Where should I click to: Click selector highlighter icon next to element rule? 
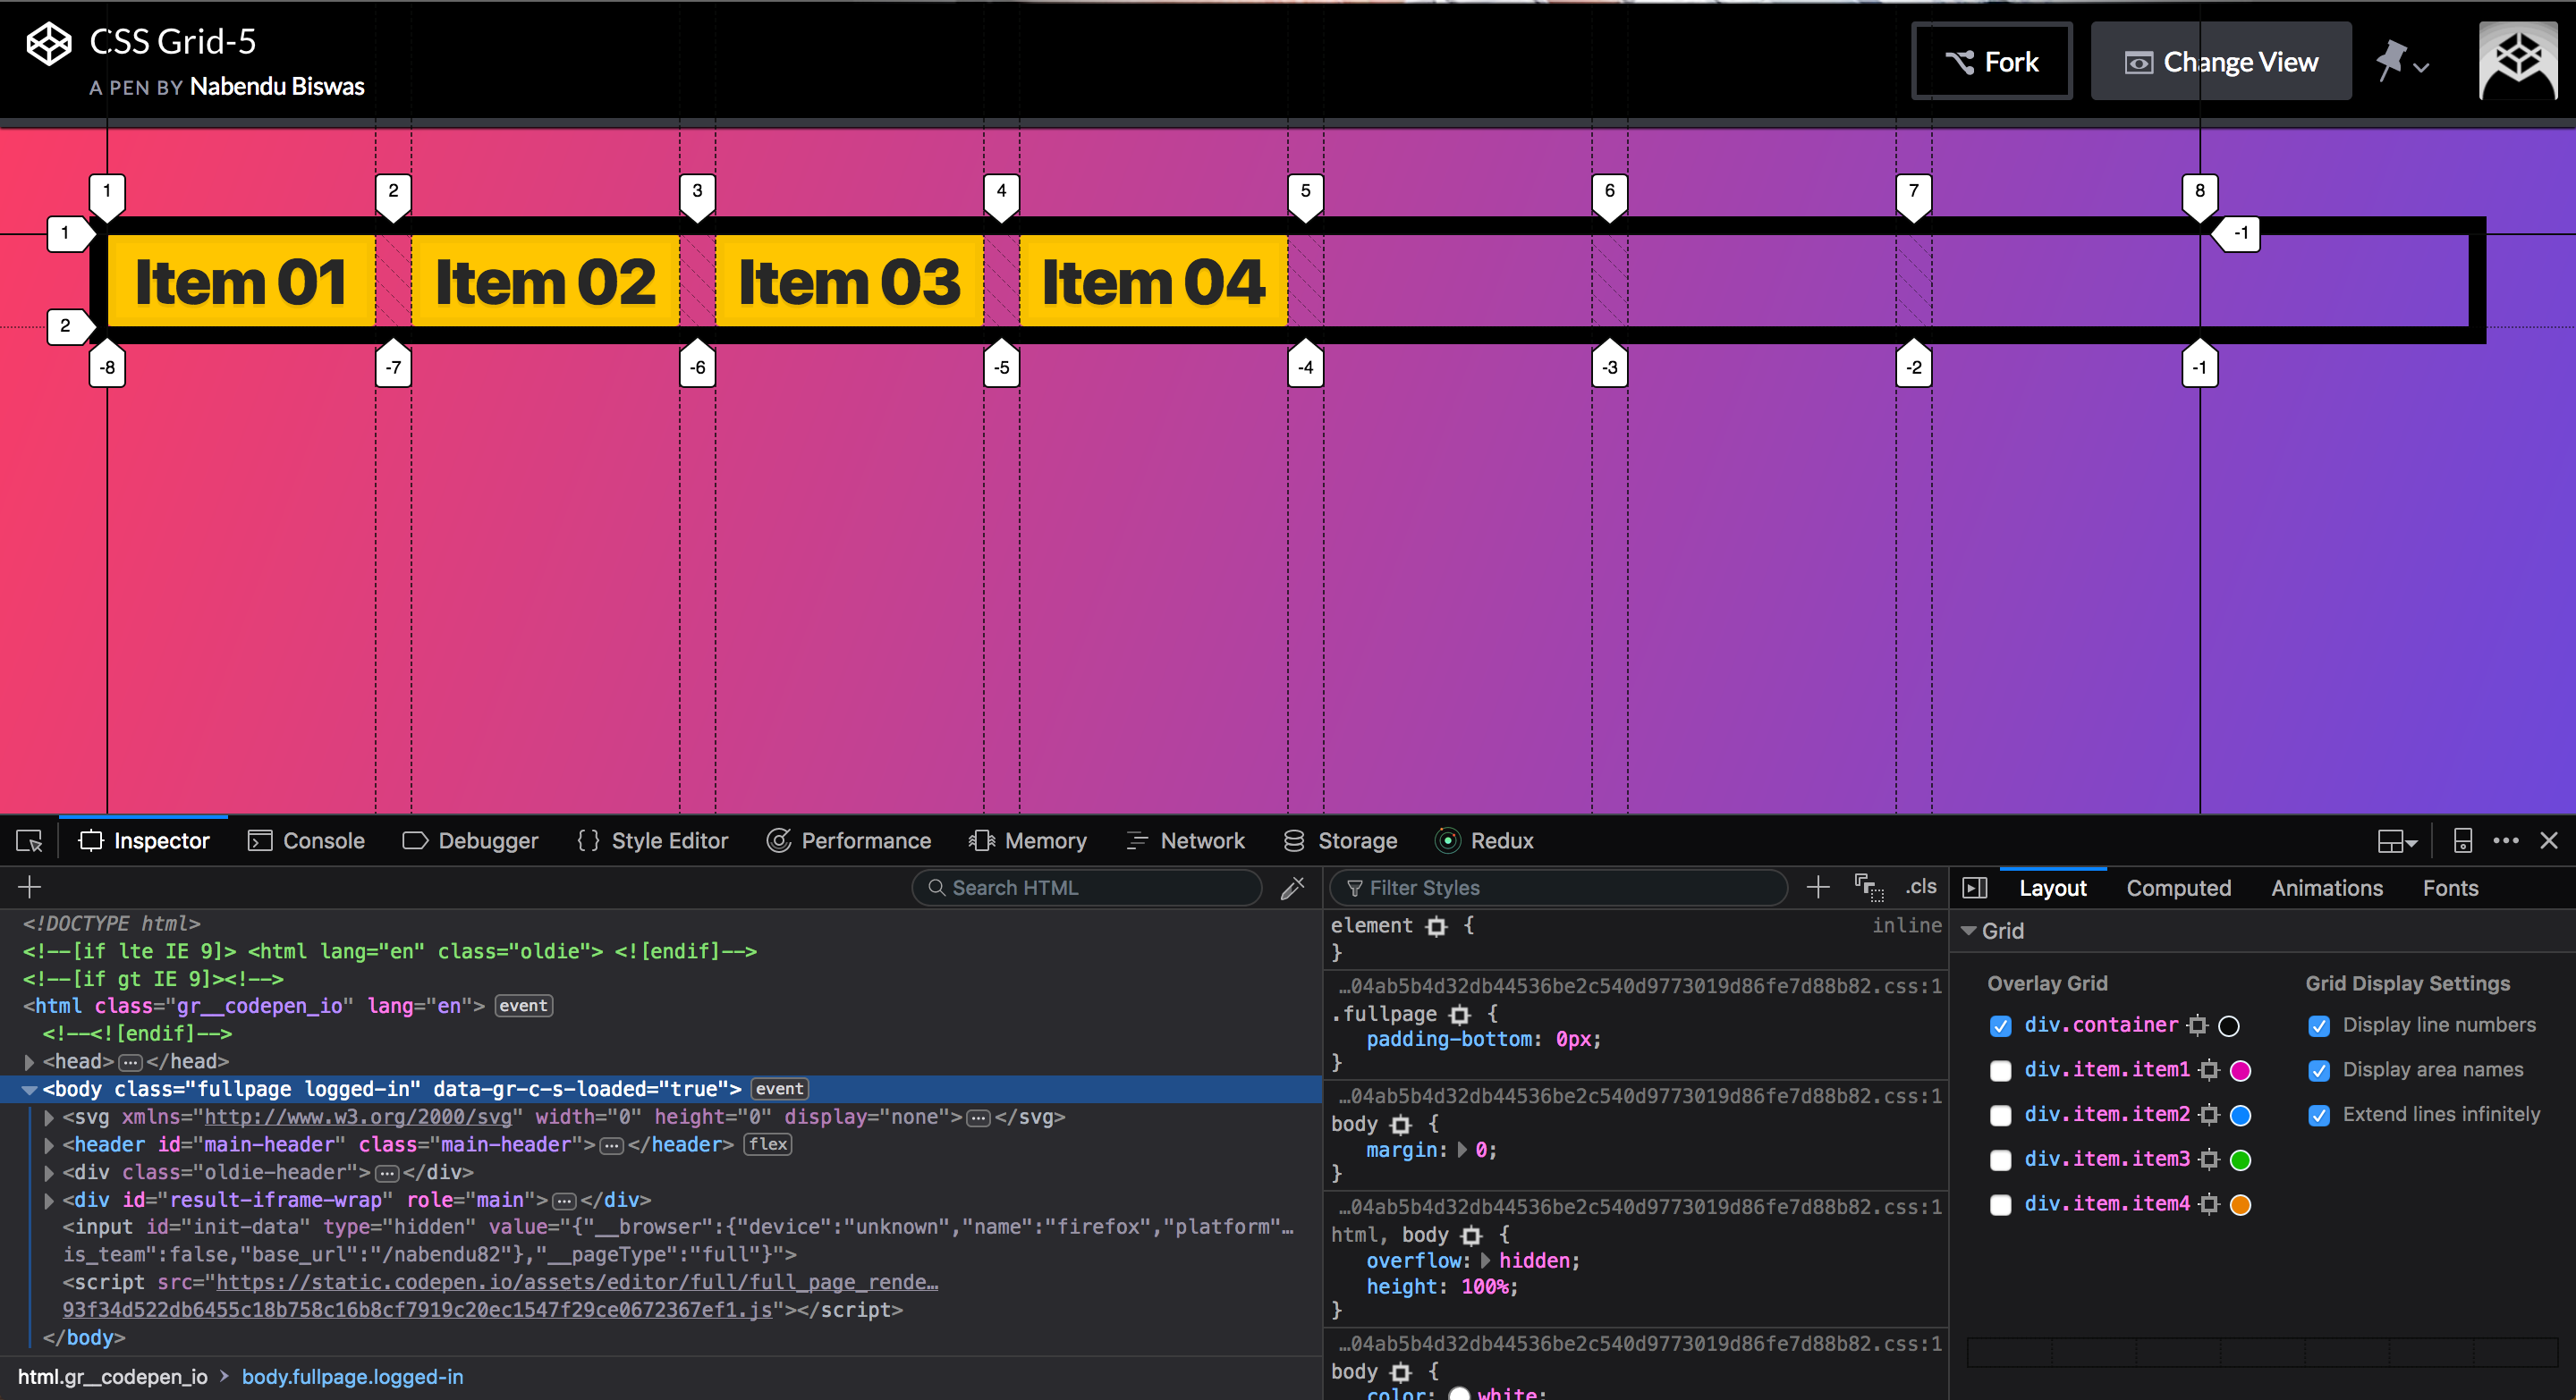1436,926
